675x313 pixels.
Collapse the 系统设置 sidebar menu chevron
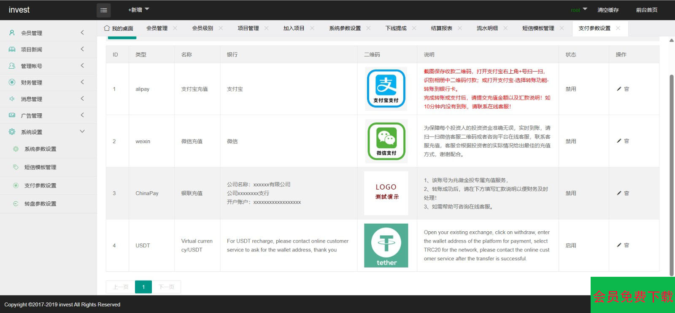[82, 131]
